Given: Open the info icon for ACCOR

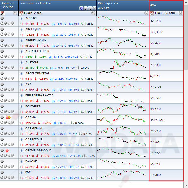Looking at the screenshot, I should [21, 18].
